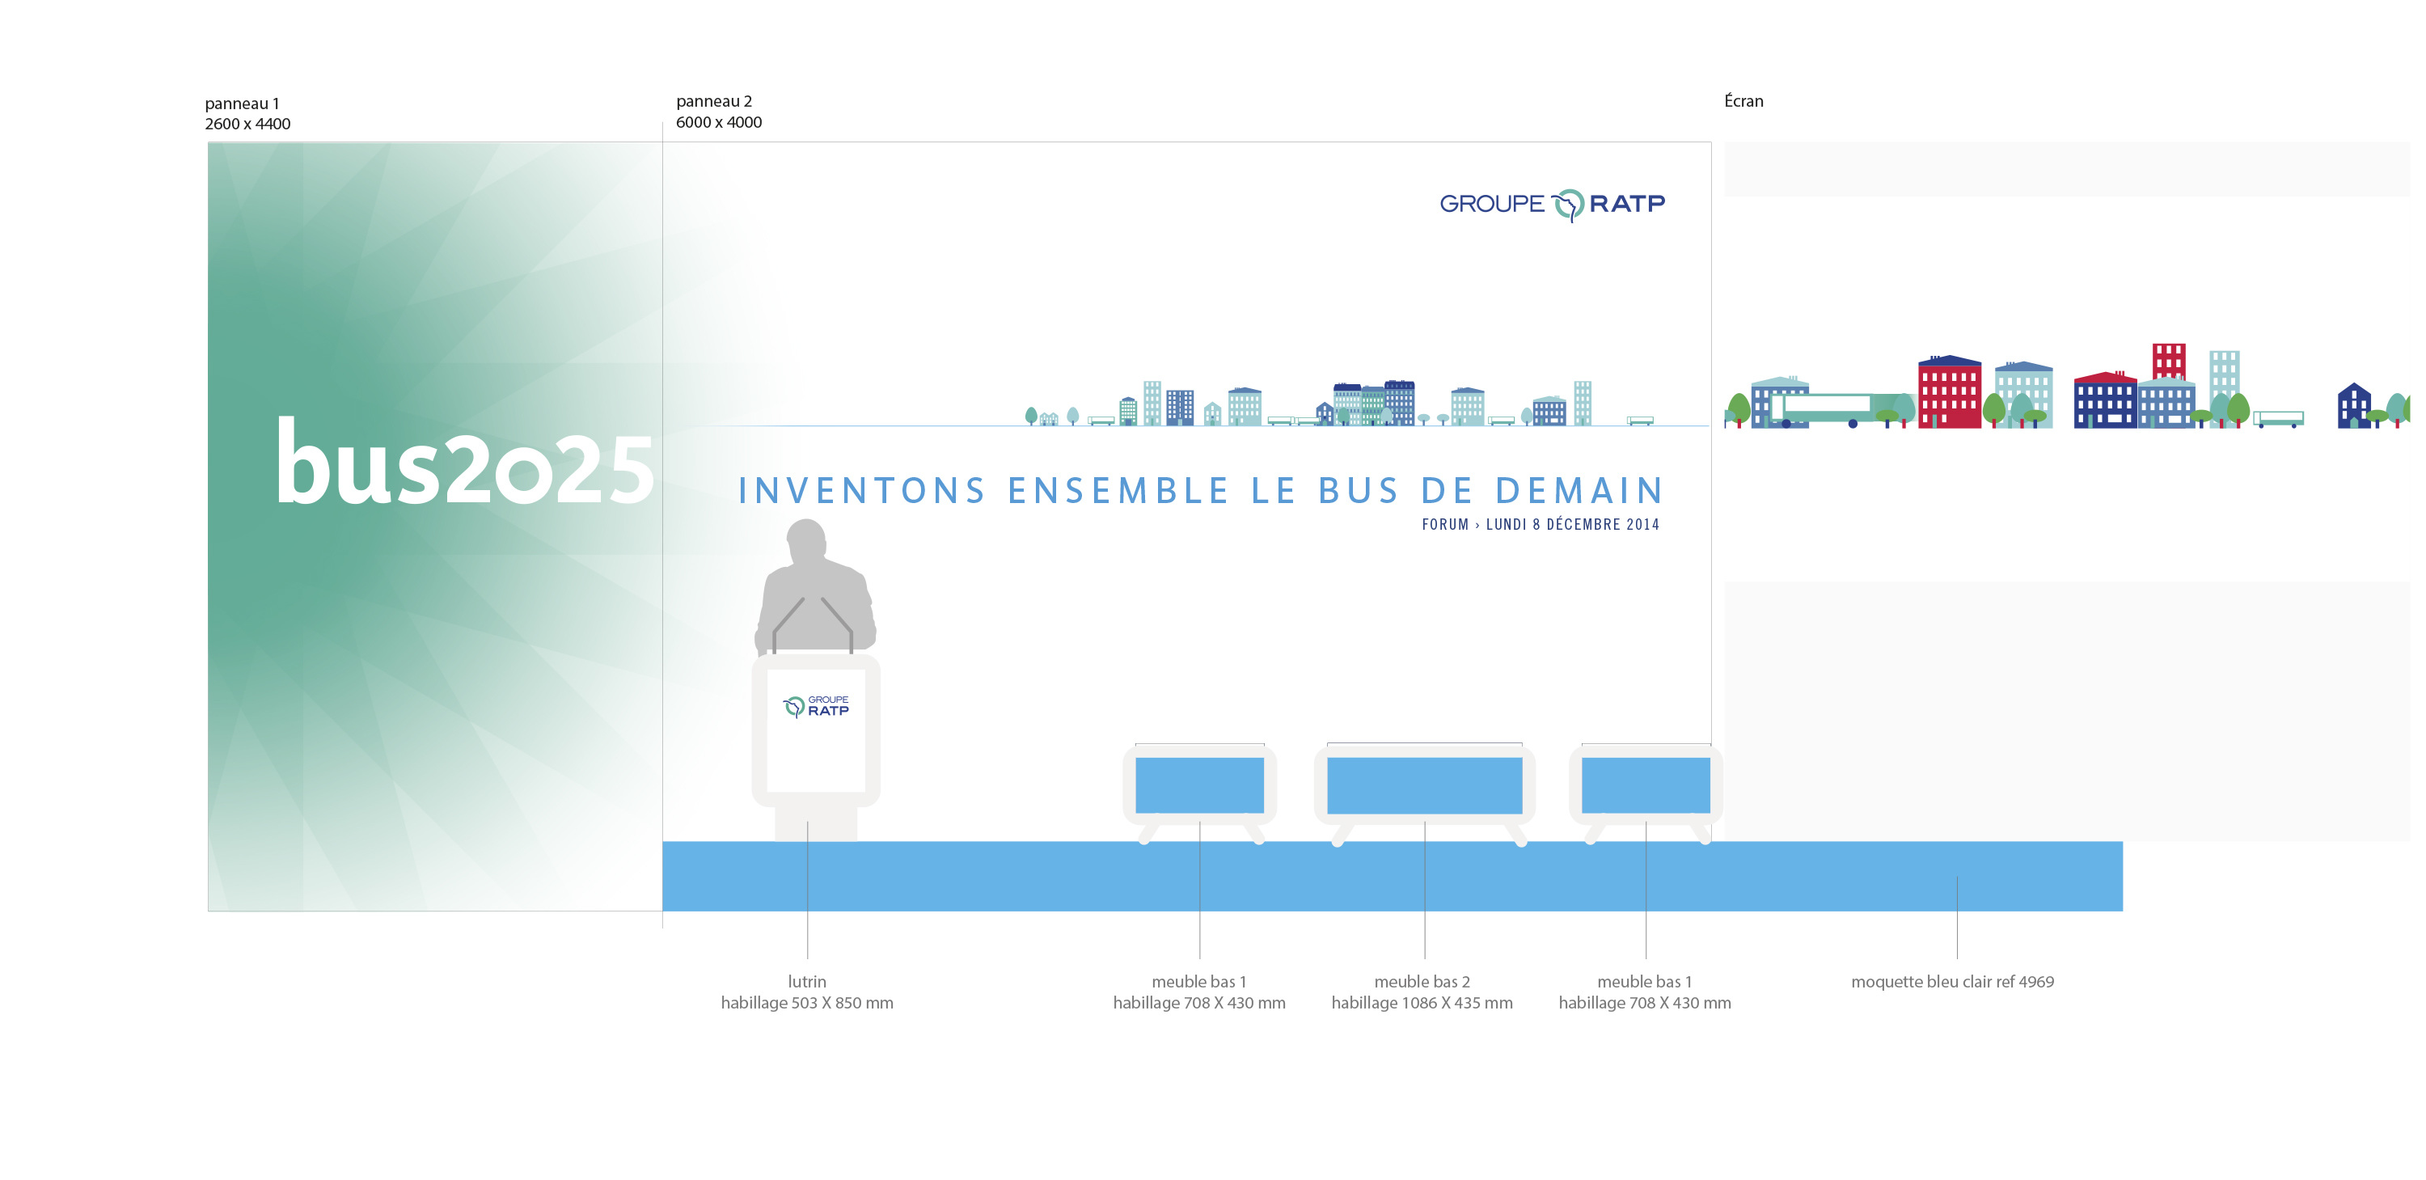Image resolution: width=2426 pixels, height=1180 pixels.
Task: Click the small navy house in the Écran illustration
Action: tap(2353, 406)
